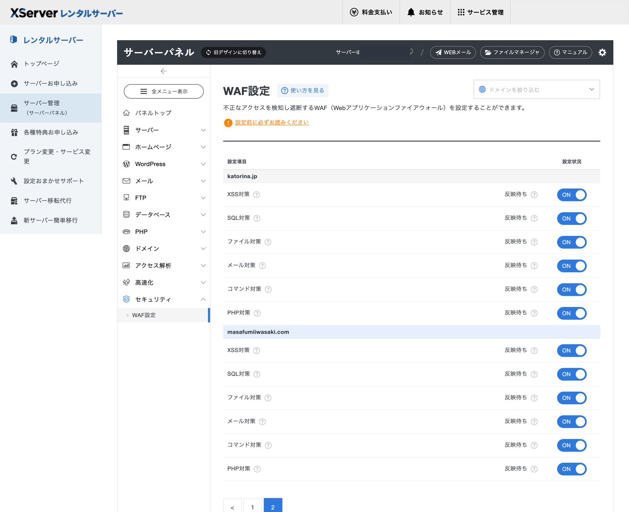Image resolution: width=629 pixels, height=512 pixels.
Task: Expand the データベース menu section
Action: click(x=164, y=215)
